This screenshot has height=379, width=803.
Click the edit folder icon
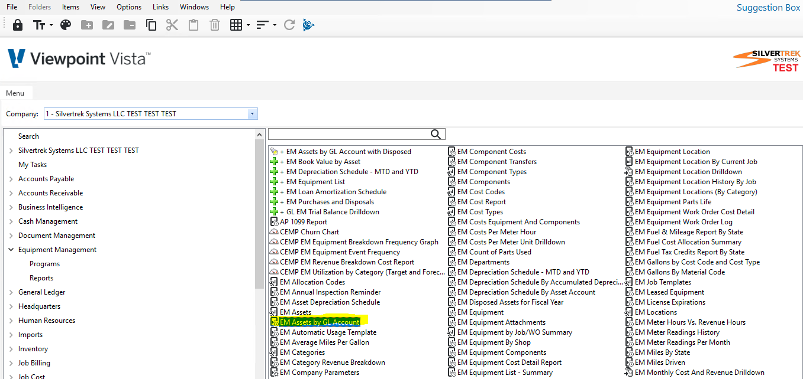108,25
